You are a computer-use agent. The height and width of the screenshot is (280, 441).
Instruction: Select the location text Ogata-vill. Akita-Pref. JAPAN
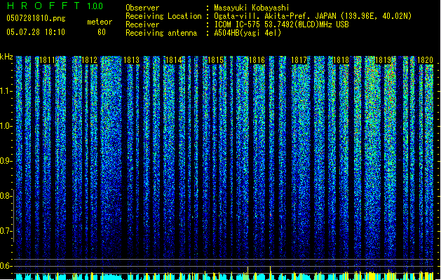[x=275, y=16]
